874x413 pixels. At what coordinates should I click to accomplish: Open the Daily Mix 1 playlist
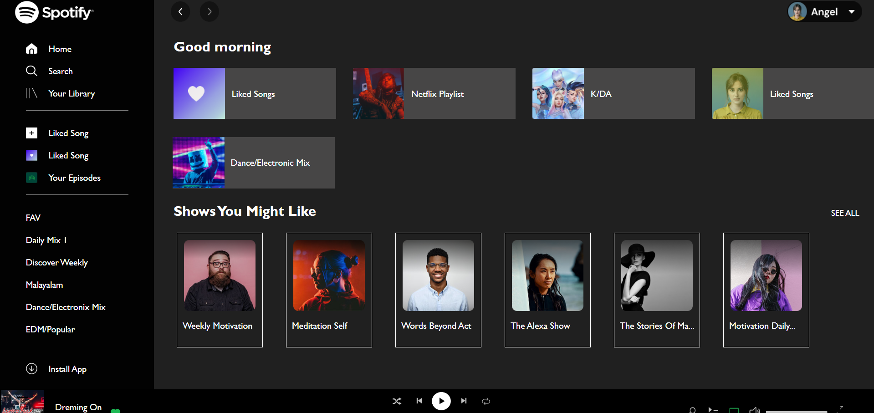point(46,240)
